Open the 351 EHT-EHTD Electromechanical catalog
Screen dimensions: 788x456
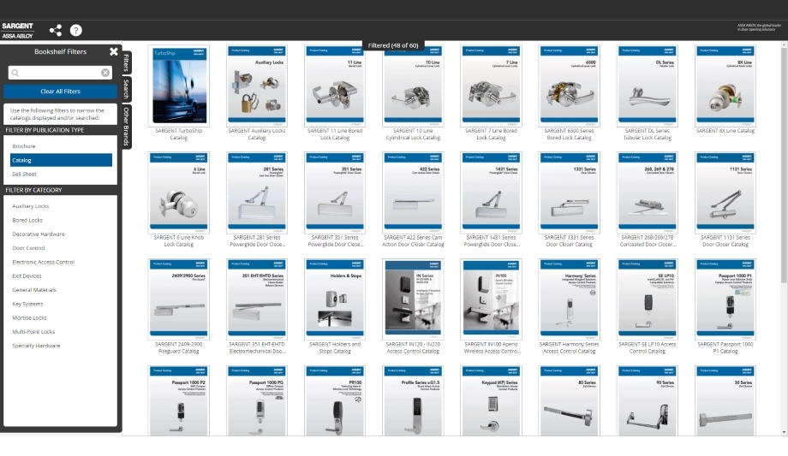point(256,299)
